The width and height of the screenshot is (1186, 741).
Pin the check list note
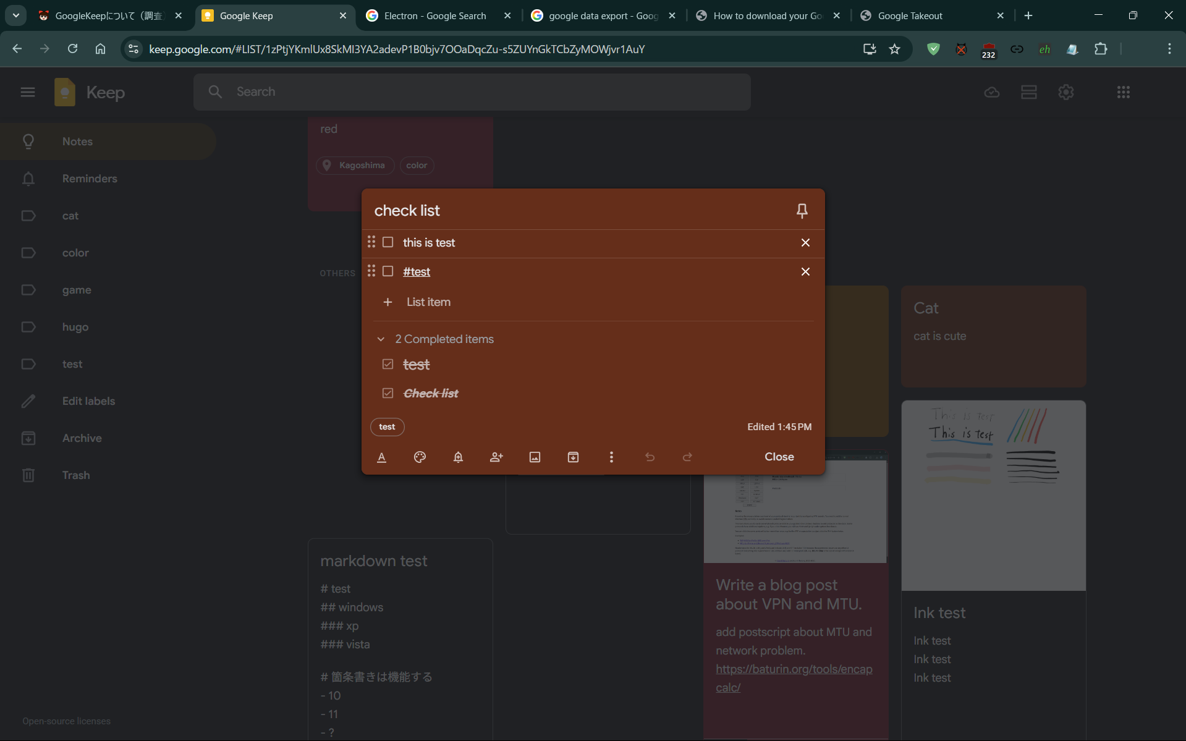click(x=802, y=211)
